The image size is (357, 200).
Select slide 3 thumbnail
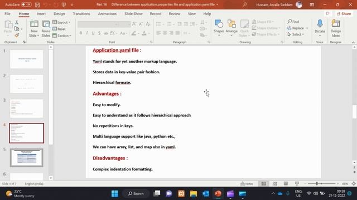point(26,108)
